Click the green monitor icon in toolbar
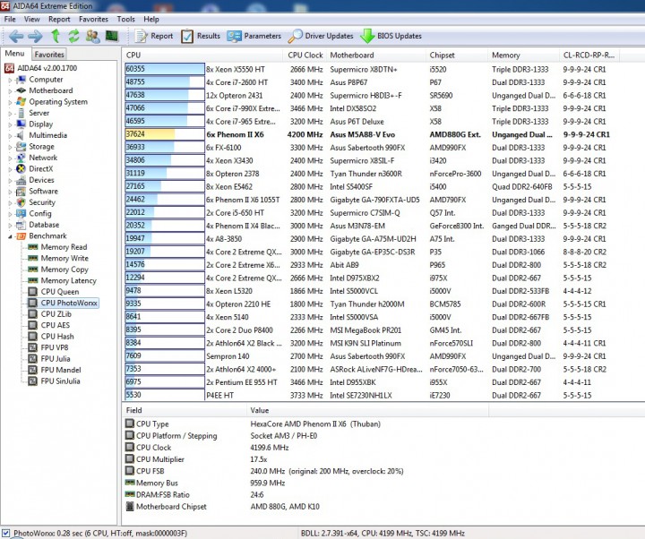 111,36
